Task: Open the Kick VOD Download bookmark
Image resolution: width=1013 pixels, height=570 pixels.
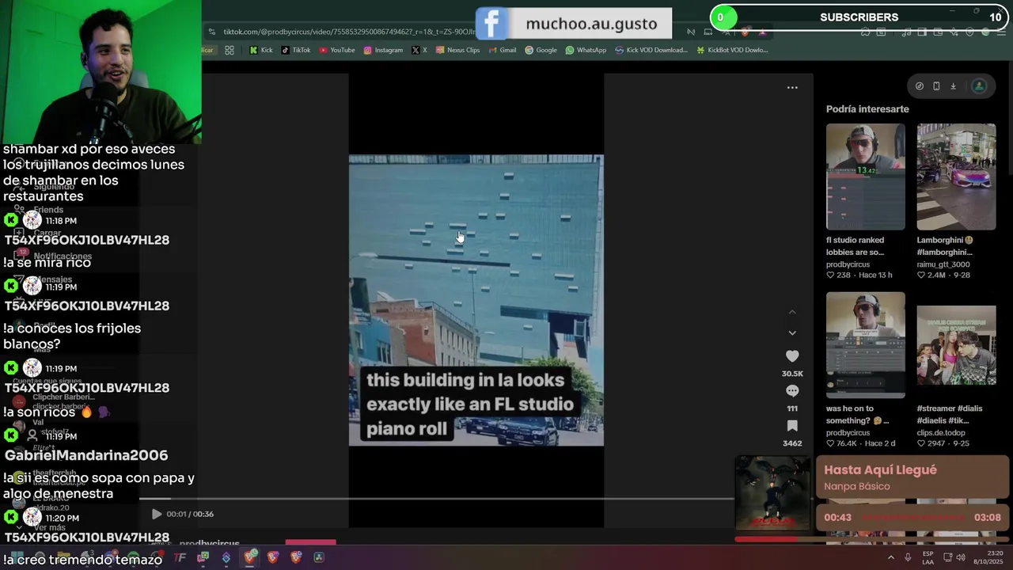Action: click(651, 50)
